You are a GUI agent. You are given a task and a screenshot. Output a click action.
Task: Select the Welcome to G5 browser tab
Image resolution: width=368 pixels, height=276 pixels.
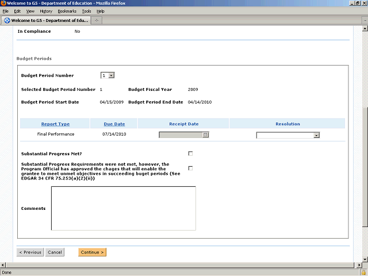coord(46,21)
